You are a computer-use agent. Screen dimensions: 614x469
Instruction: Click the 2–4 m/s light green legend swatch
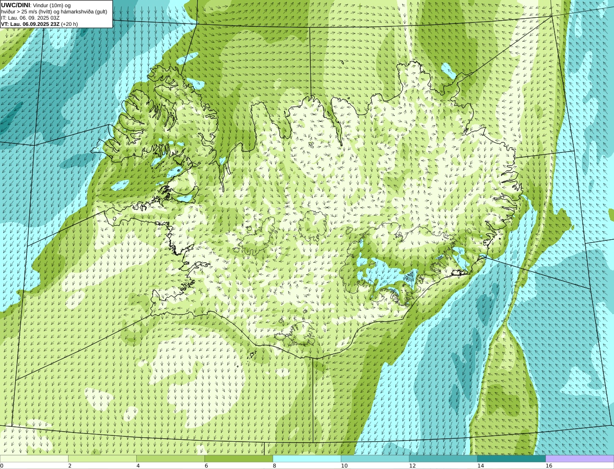tap(102, 458)
